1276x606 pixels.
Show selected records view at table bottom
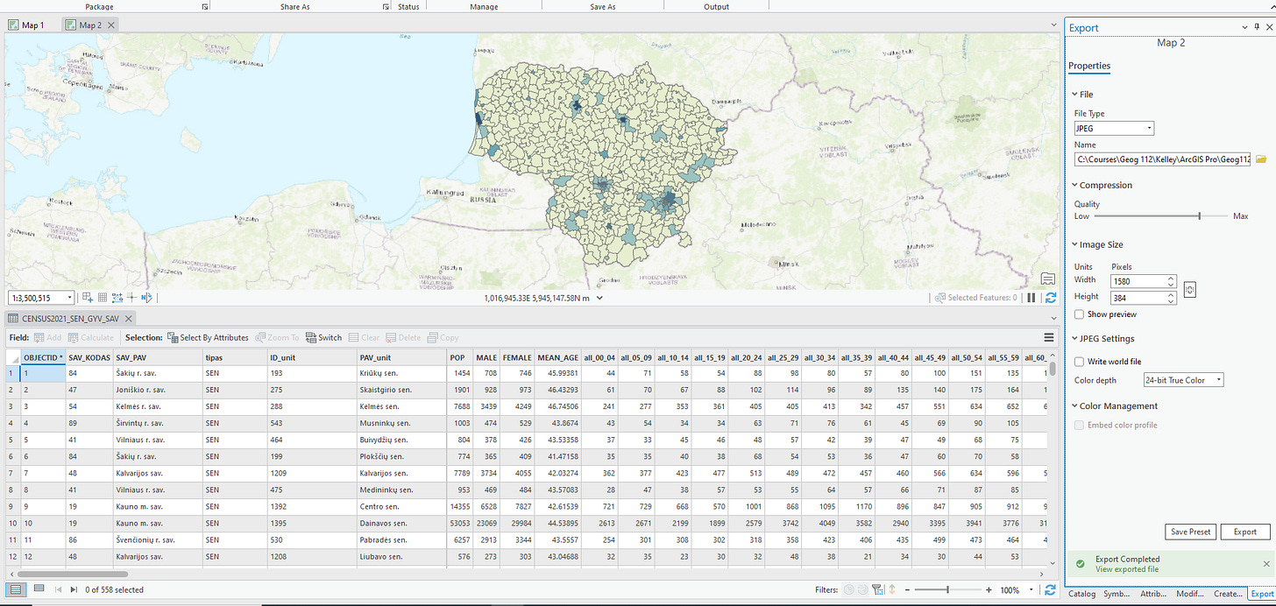point(39,589)
